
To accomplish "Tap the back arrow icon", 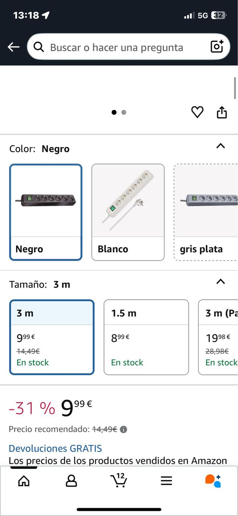I will 14,47.
